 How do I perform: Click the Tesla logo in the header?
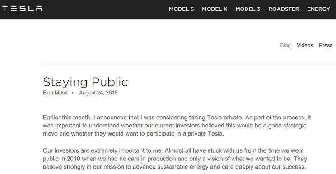click(x=22, y=9)
